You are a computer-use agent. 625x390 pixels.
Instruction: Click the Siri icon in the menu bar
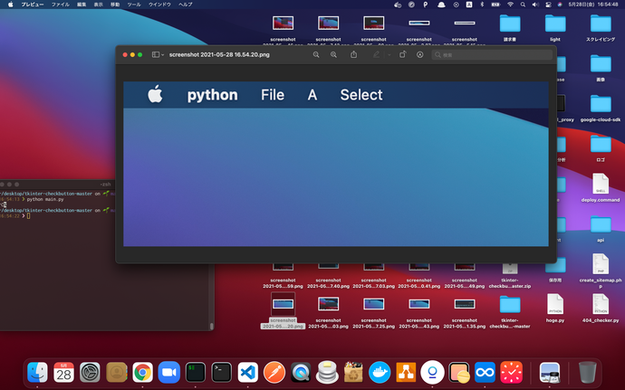point(560,5)
